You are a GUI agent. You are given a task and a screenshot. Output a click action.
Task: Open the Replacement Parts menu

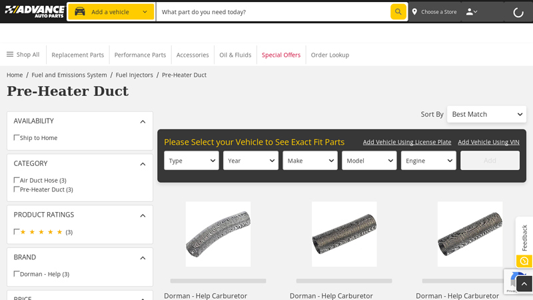[x=78, y=55]
